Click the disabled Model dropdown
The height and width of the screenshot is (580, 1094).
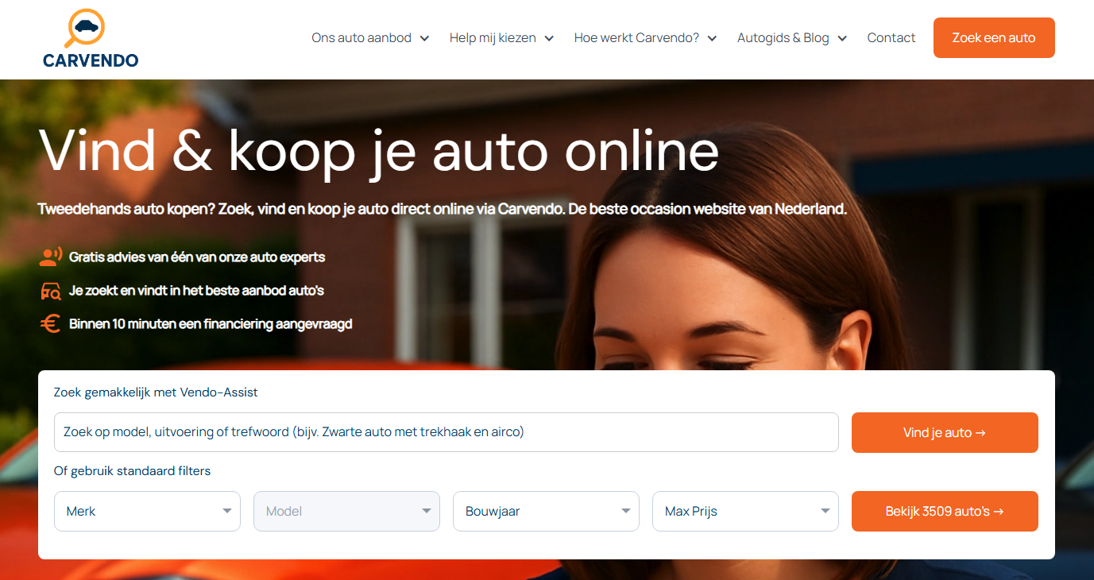[x=346, y=511]
